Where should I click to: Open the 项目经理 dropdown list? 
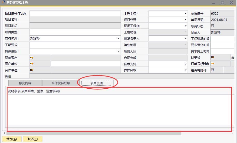click(186, 20)
